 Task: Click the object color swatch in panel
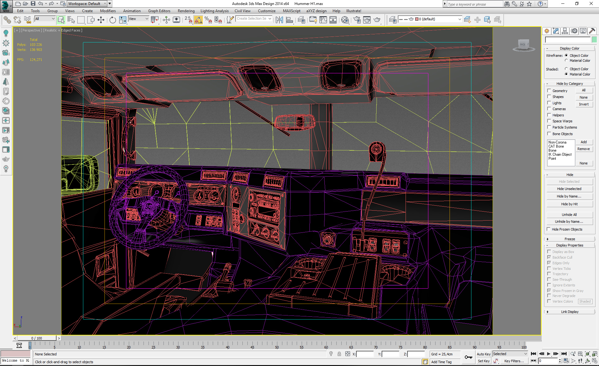coord(594,40)
